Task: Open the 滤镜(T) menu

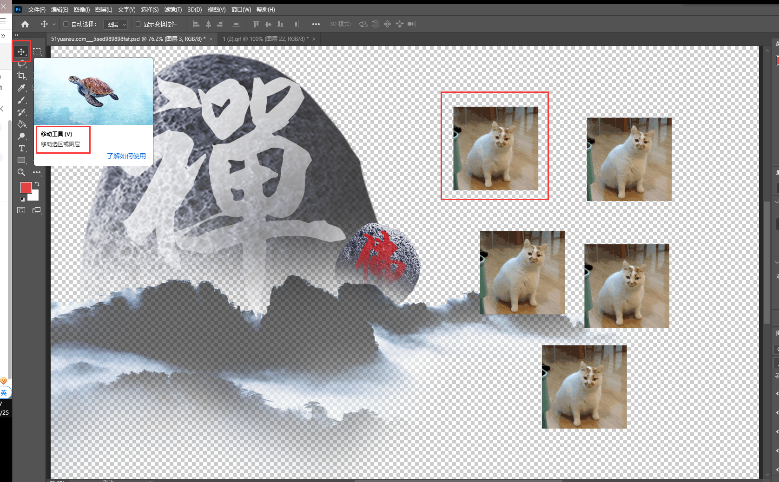Action: [173, 10]
